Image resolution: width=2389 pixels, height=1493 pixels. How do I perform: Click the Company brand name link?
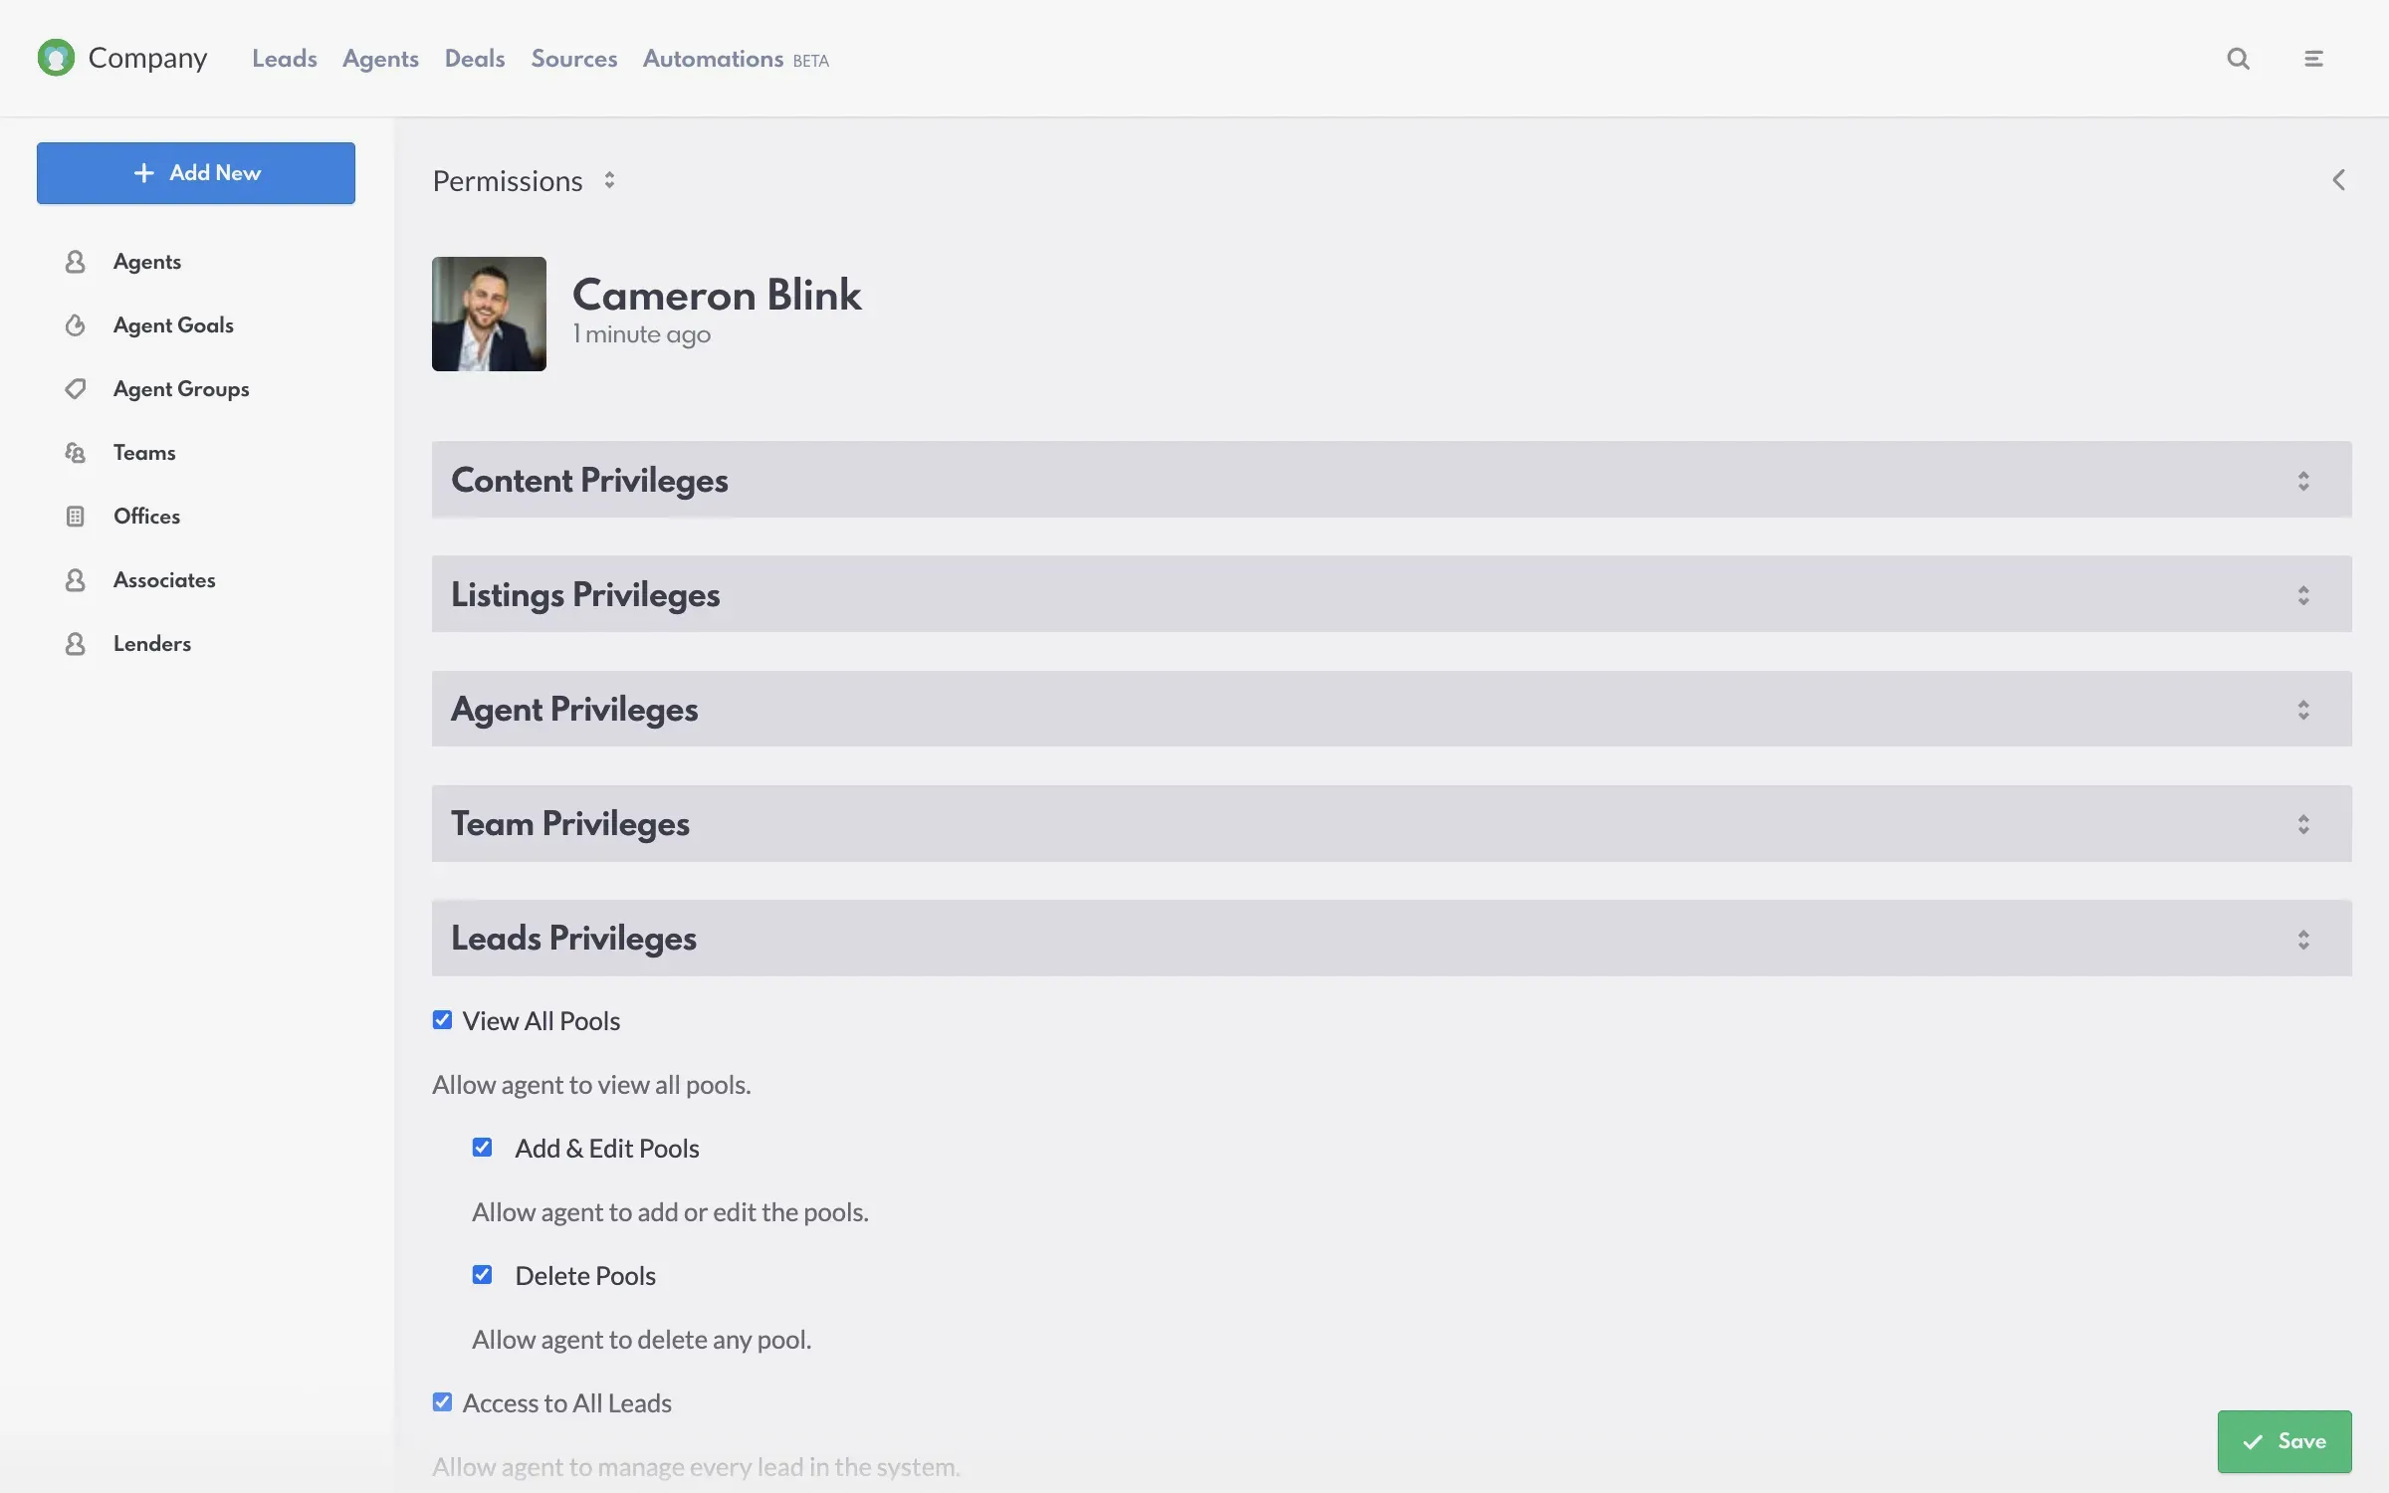pyautogui.click(x=147, y=58)
